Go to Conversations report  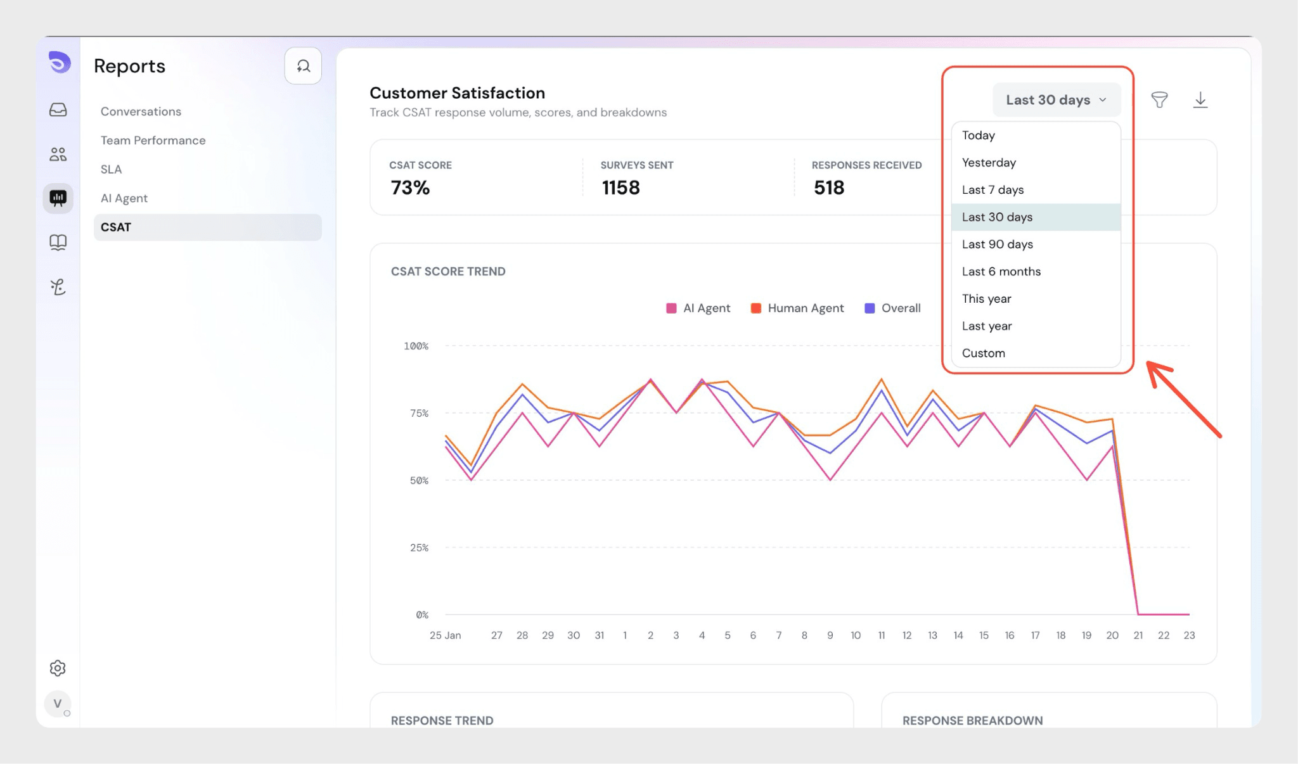tap(141, 111)
